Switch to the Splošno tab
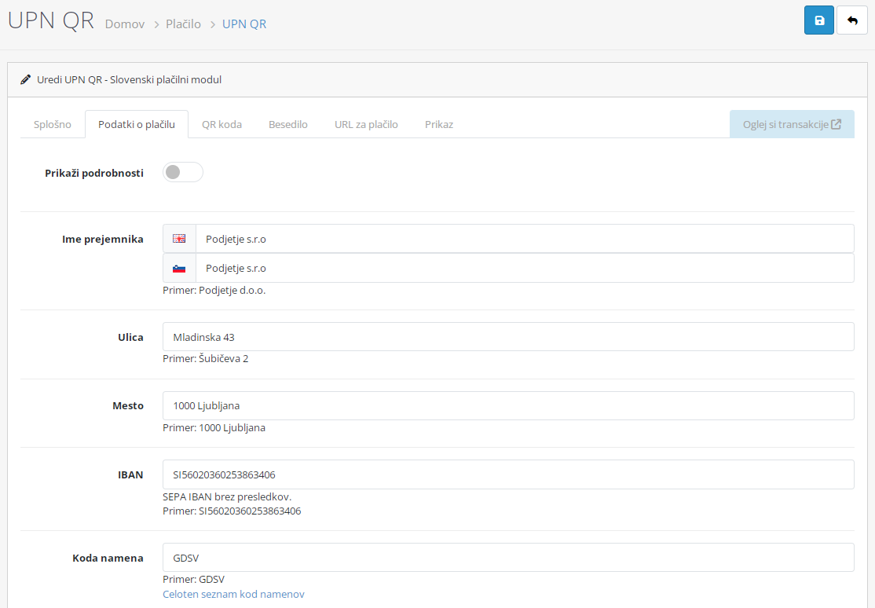The height and width of the screenshot is (608, 875). tap(53, 124)
